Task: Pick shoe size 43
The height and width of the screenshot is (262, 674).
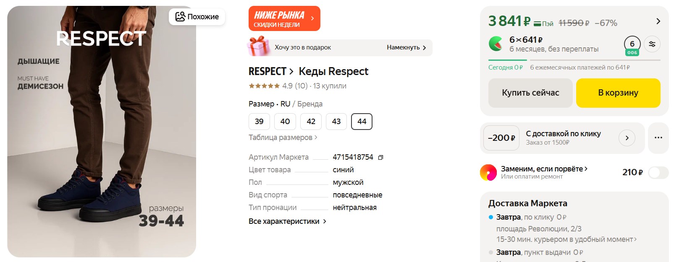Action: (336, 122)
